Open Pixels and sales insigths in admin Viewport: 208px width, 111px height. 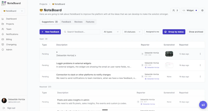[73, 100]
